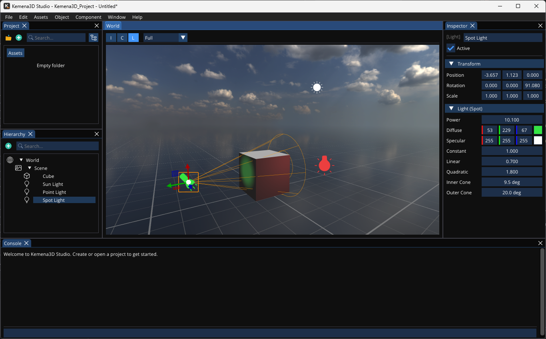Open the Full render mode dropdown
The height and width of the screenshot is (339, 546).
(165, 38)
